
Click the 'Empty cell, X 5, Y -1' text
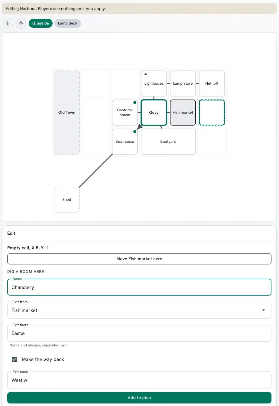pyautogui.click(x=28, y=248)
